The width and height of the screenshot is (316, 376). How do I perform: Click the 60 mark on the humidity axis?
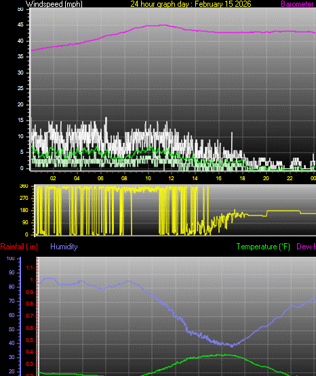point(12,315)
